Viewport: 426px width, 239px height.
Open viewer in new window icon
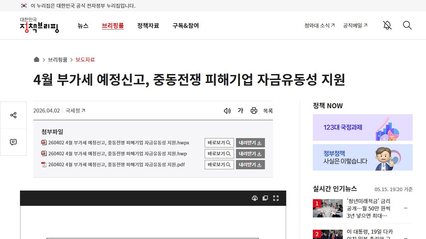[x=265, y=198]
